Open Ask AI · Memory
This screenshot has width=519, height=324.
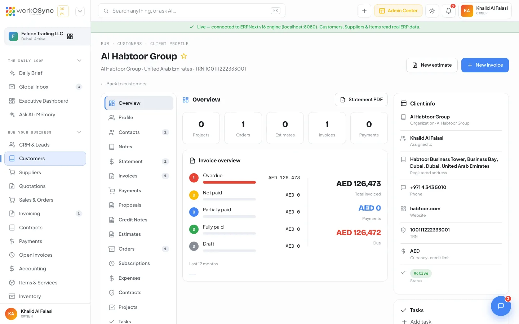coord(45,114)
